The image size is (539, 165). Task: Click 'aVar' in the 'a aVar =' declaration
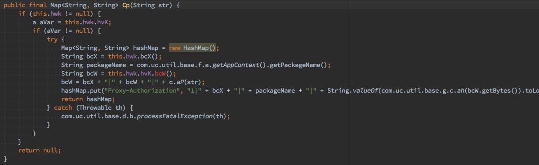47,22
